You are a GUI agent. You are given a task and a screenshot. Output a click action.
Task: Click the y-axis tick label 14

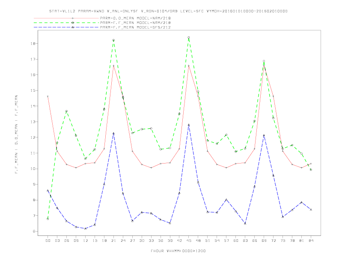33,106
